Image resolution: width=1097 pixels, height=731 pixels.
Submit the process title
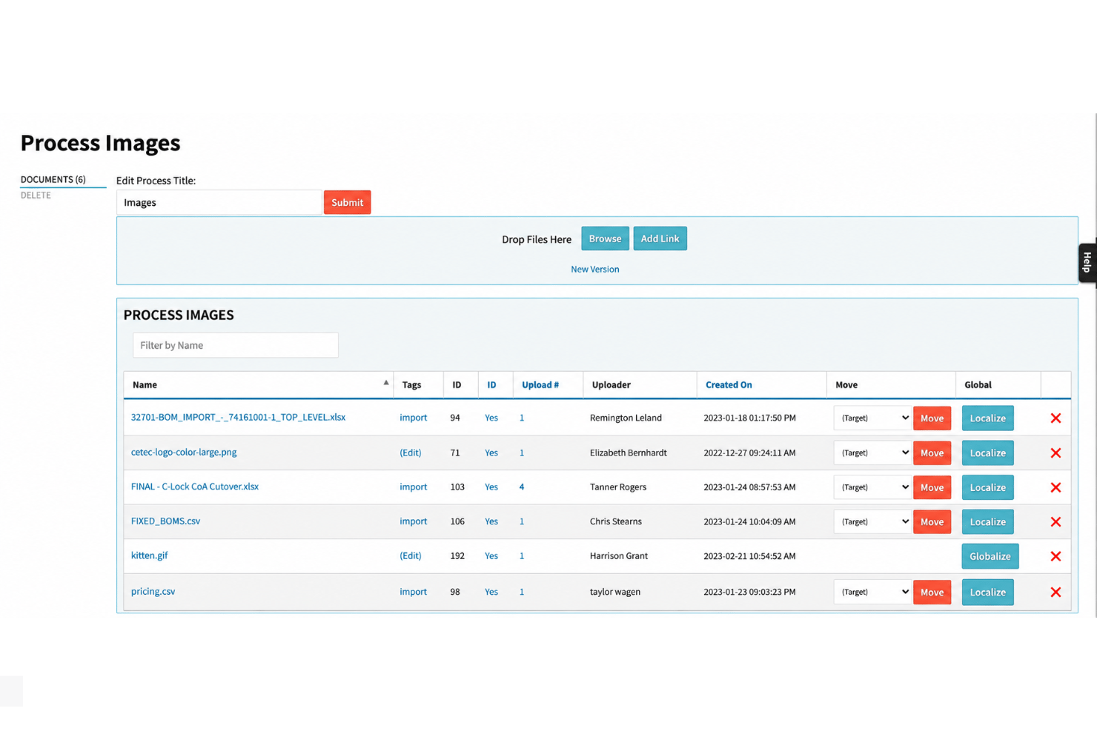coord(347,202)
